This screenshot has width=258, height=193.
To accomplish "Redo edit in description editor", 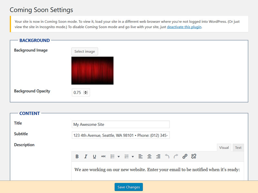I will 176,156.
